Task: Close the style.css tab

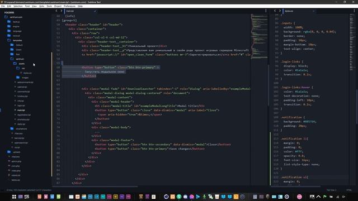Action: pos(313,11)
